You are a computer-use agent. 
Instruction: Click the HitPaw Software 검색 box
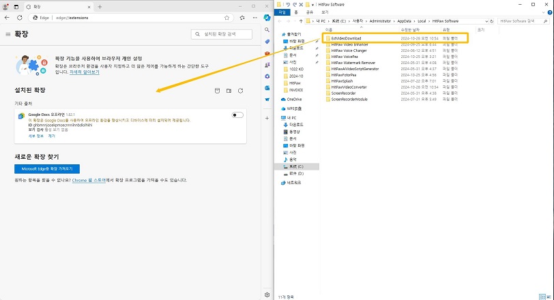pyautogui.click(x=523, y=21)
